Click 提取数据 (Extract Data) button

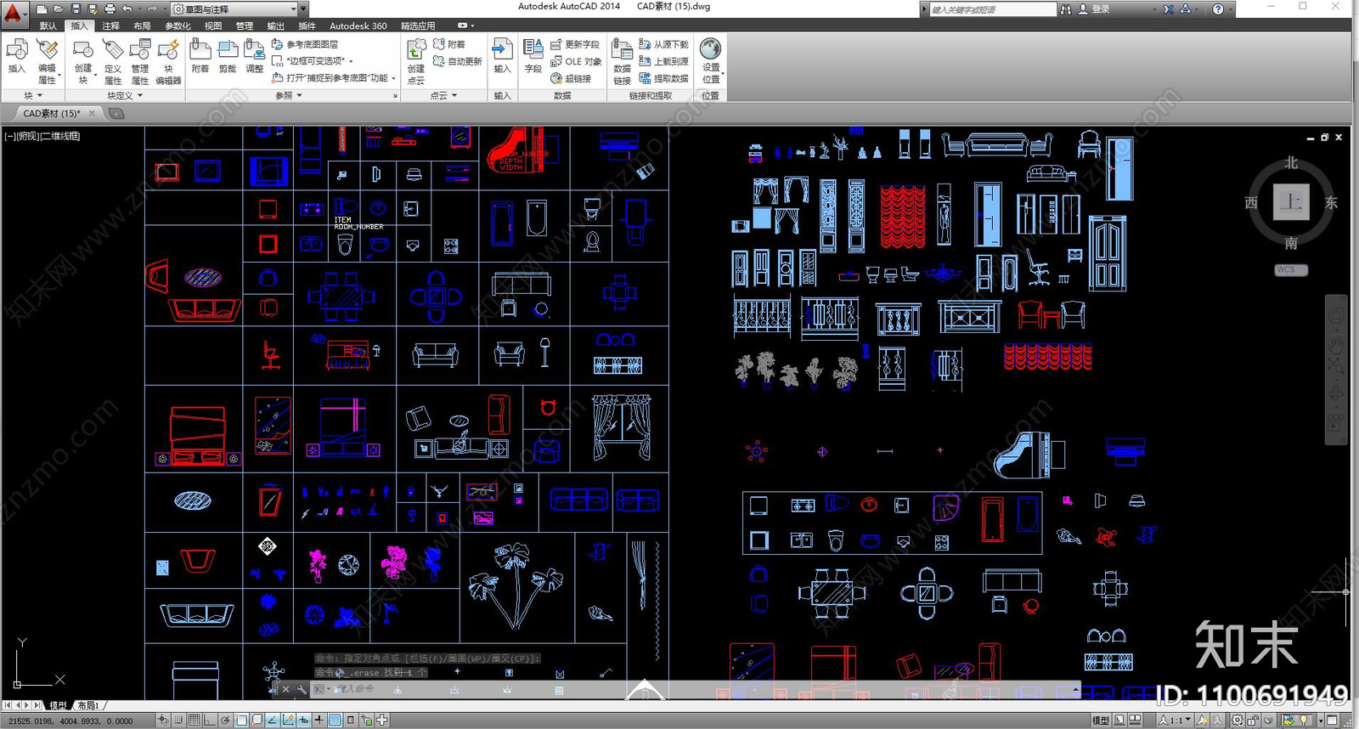point(663,78)
